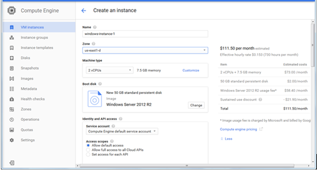Click the 50 GB standard persistent disk cost row
The height and width of the screenshot is (170, 317).
[x=264, y=81]
